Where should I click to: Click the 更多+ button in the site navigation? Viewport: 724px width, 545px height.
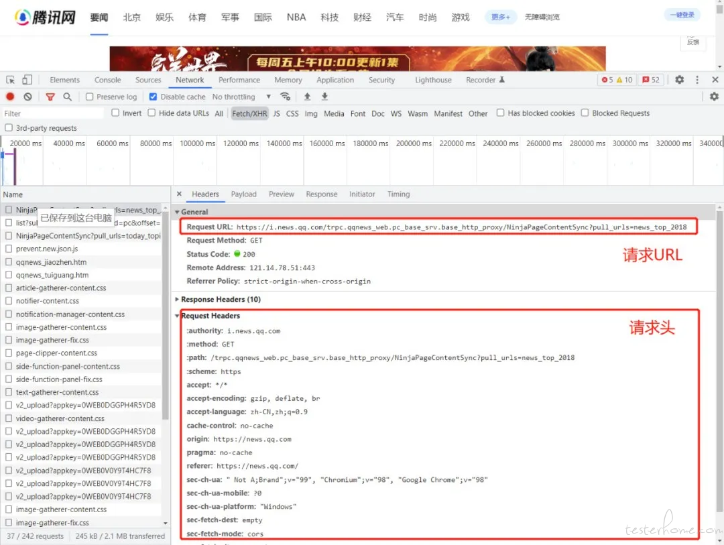pos(500,17)
